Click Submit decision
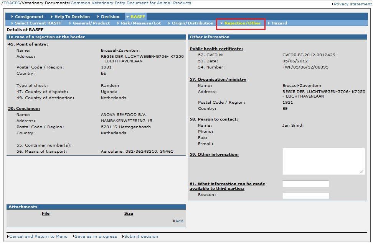 pos(141,236)
